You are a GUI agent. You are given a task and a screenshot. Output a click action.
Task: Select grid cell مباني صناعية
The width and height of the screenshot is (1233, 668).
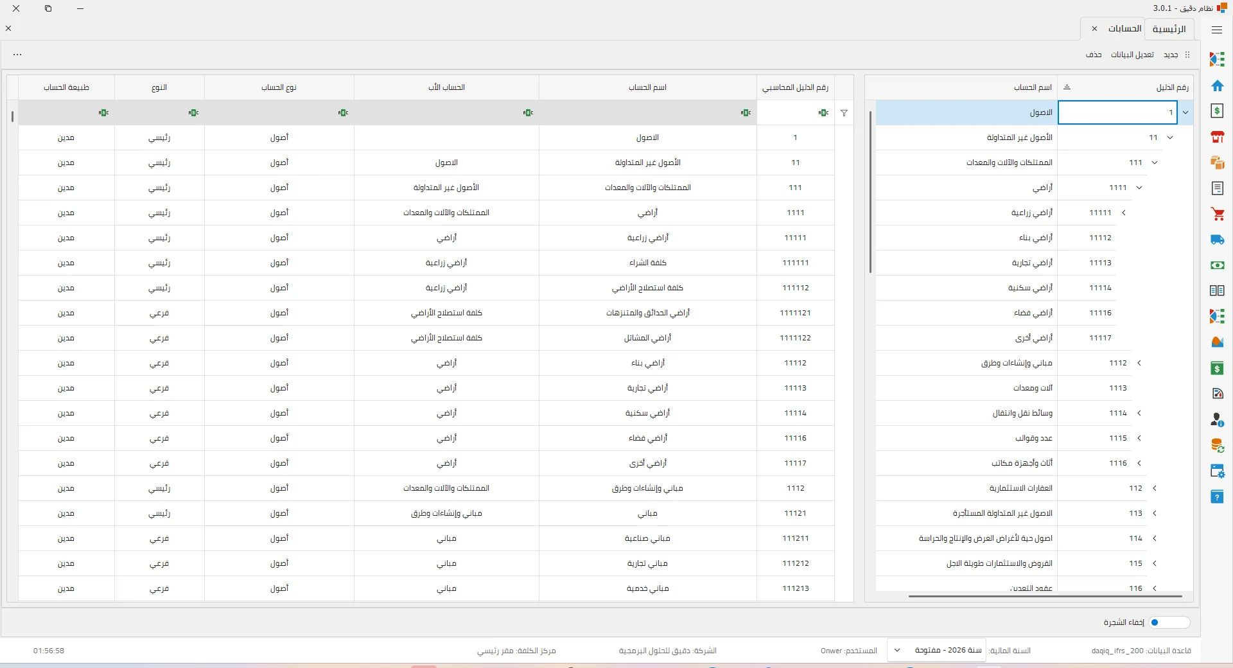coord(647,538)
